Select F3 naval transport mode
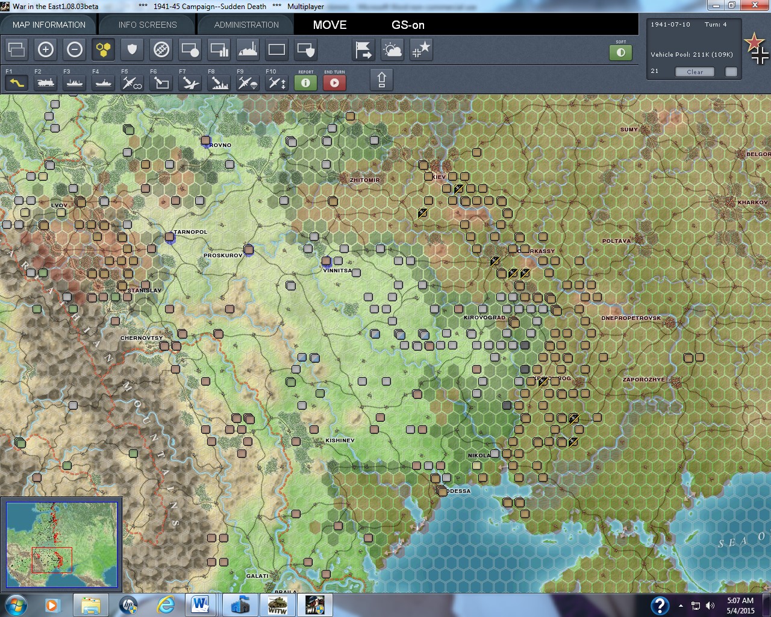Screen dimensions: 771x617 coord(75,83)
